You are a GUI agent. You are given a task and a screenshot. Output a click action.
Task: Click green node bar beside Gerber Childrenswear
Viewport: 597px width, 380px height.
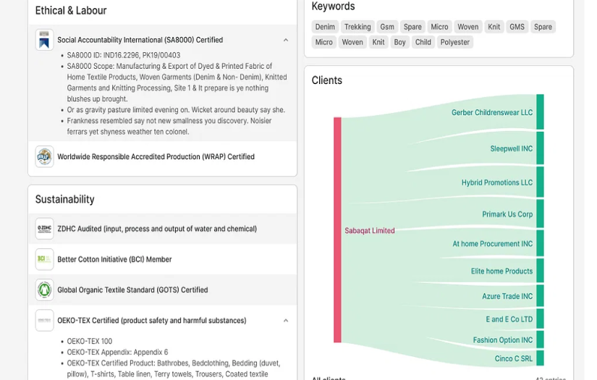click(540, 112)
